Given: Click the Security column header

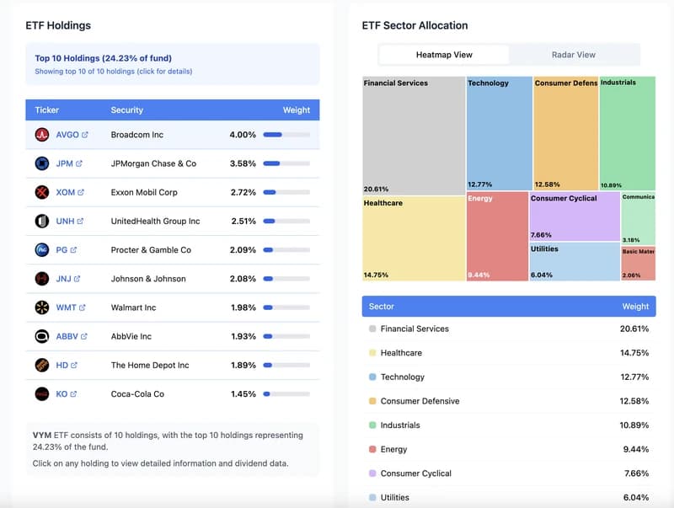Looking at the screenshot, I should tap(127, 110).
